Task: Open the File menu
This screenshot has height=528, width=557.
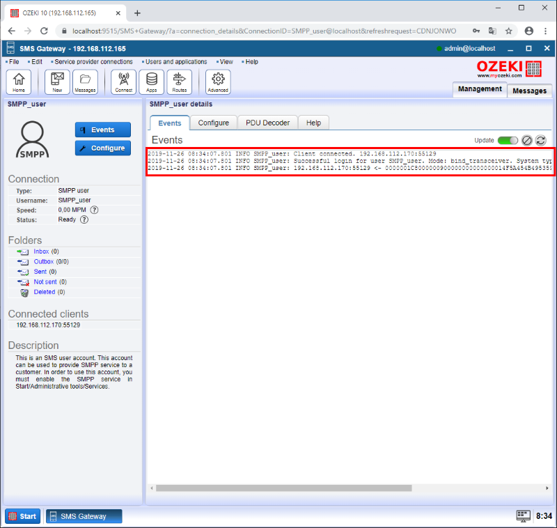Action: point(14,62)
